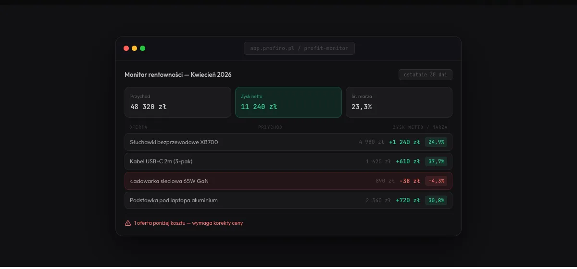Click the 890 zł revenue value
This screenshot has height=269, width=577.
385,181
